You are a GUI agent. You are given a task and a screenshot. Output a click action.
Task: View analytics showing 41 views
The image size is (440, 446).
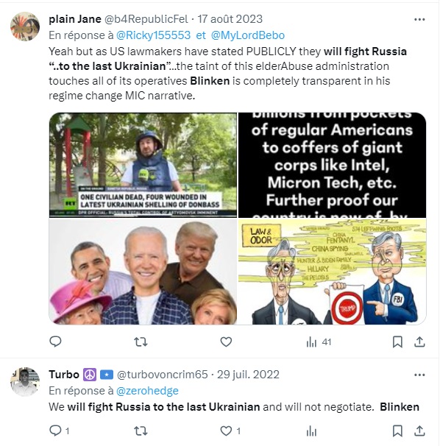319,342
